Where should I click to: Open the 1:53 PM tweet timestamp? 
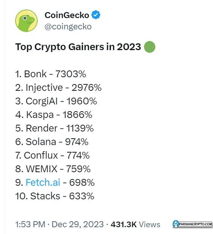30,225
